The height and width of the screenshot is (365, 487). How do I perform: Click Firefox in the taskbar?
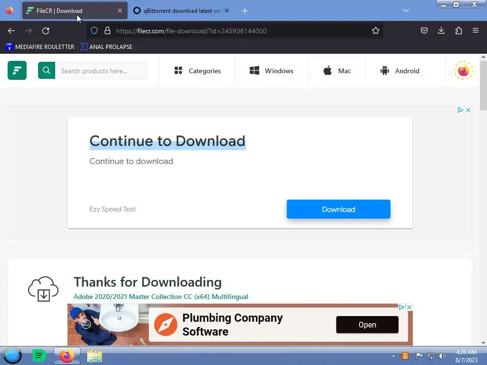click(x=67, y=355)
